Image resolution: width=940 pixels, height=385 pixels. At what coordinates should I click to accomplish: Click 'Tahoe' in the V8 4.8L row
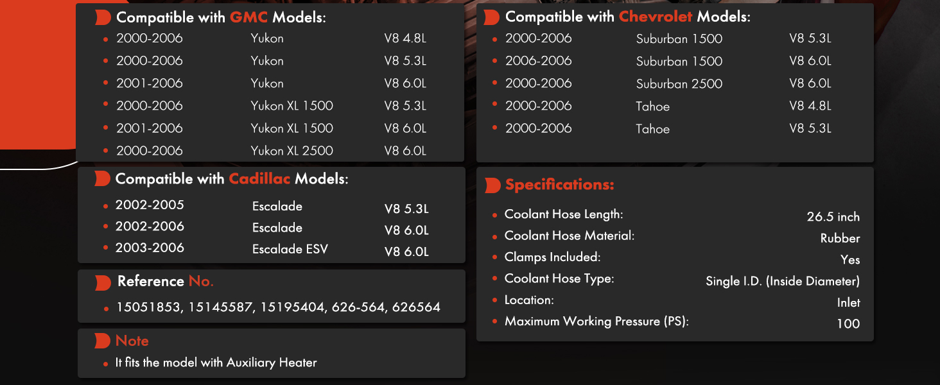653,107
